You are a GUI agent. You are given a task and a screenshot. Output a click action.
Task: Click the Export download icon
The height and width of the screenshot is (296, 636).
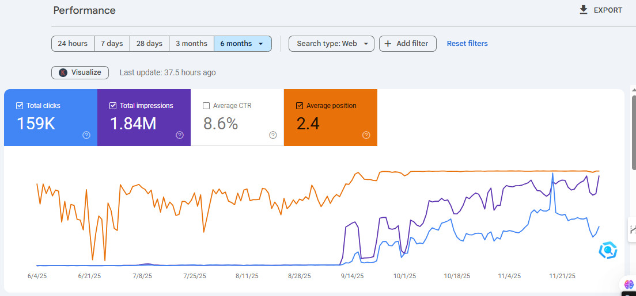583,10
